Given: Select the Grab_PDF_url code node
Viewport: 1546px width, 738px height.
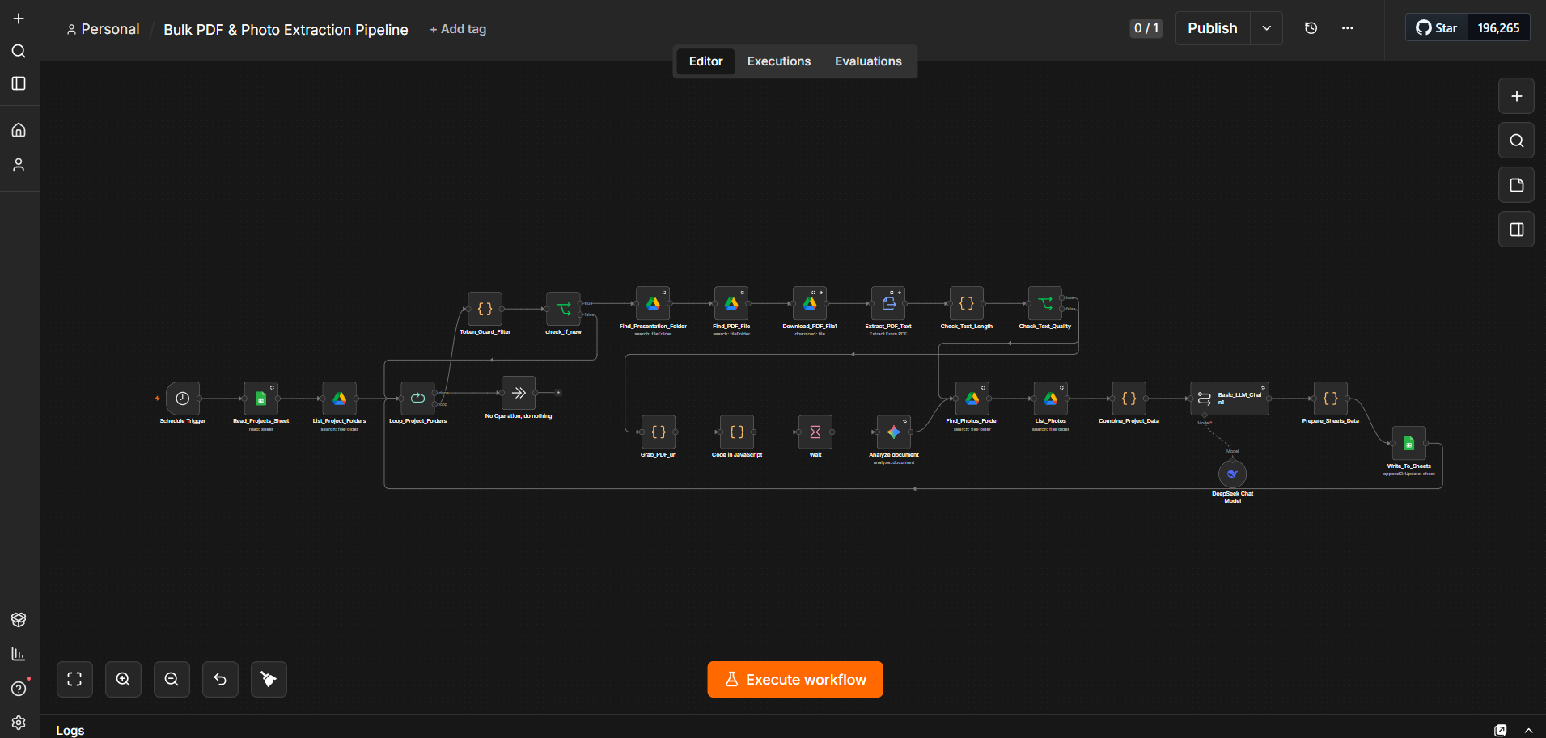Looking at the screenshot, I should point(659,432).
